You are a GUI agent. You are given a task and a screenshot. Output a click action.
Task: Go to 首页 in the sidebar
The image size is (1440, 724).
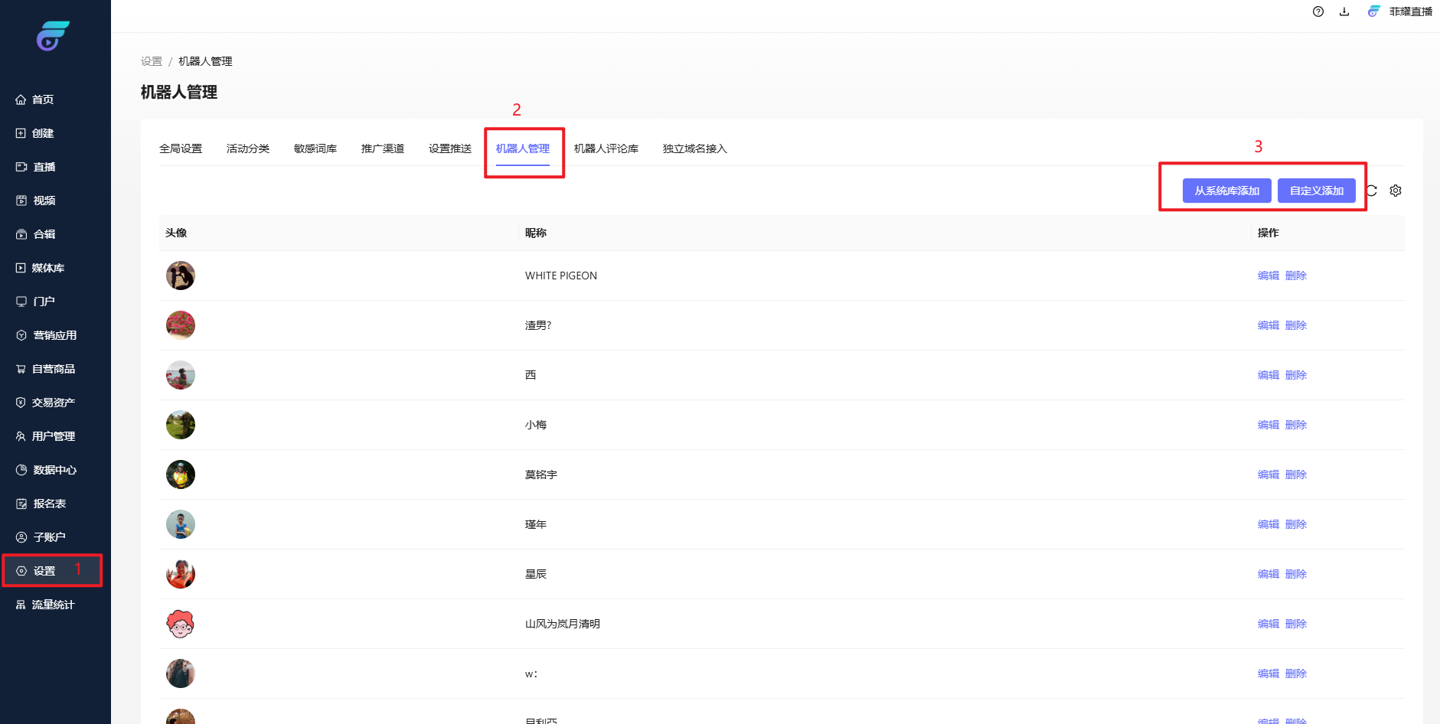click(x=43, y=99)
